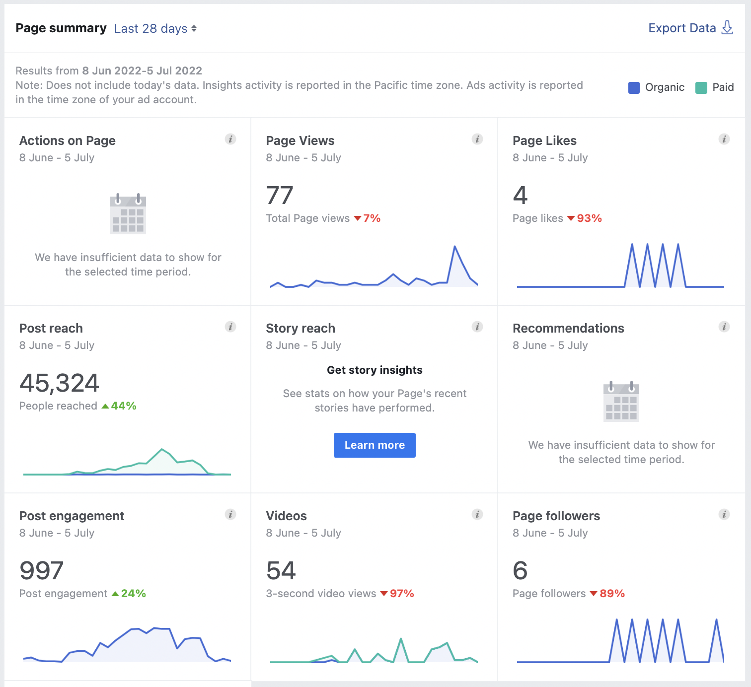Click the info icon next to Recommendations

724,327
